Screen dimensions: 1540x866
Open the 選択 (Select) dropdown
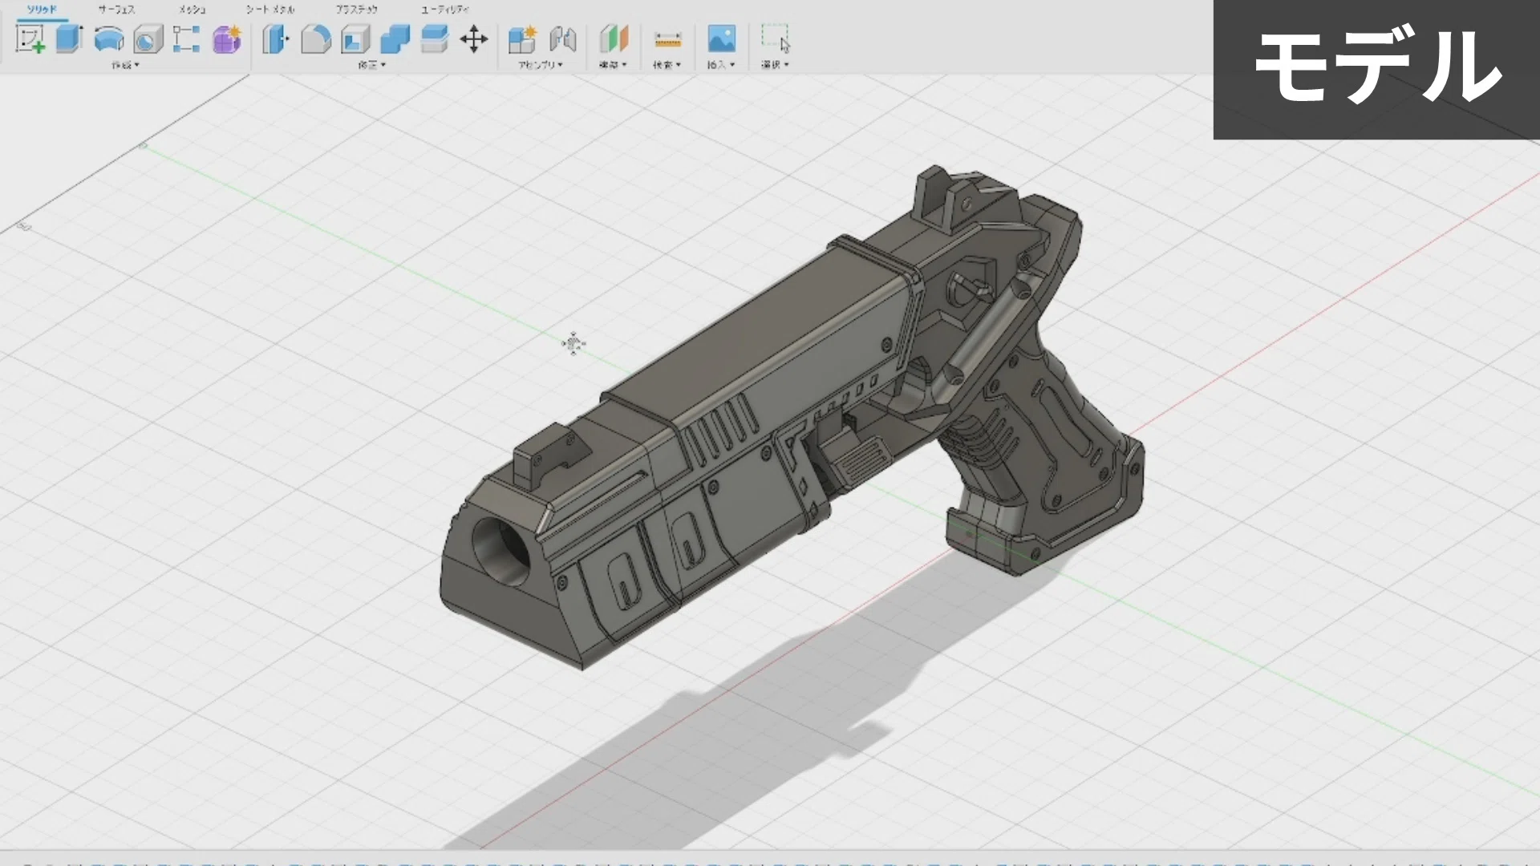(x=775, y=65)
